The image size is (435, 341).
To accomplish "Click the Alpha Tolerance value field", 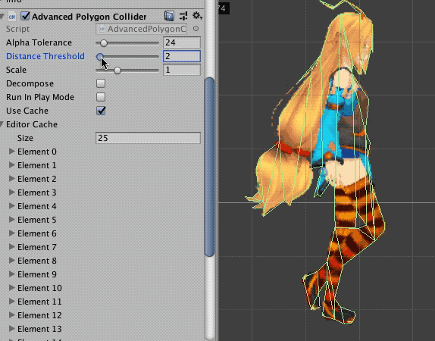I will click(182, 42).
